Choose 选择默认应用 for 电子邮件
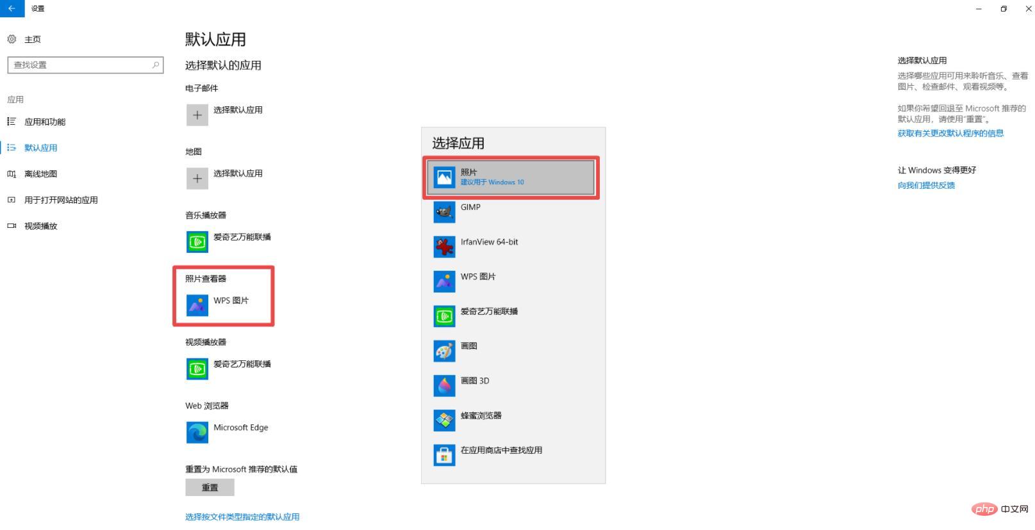1035x530 pixels. tap(238, 109)
